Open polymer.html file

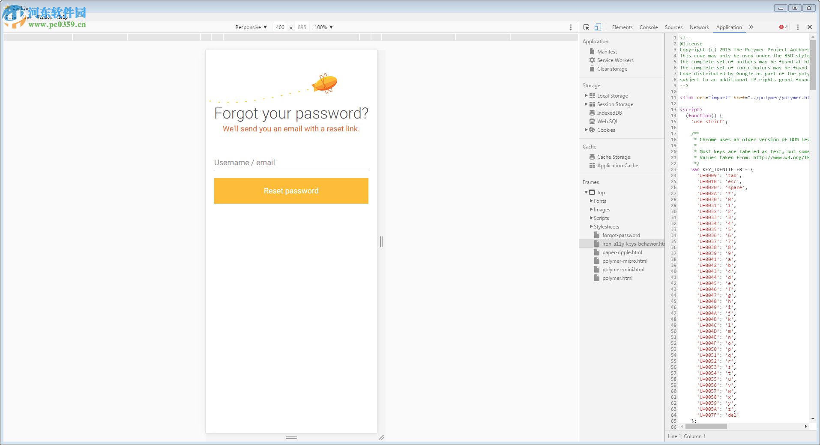point(617,278)
